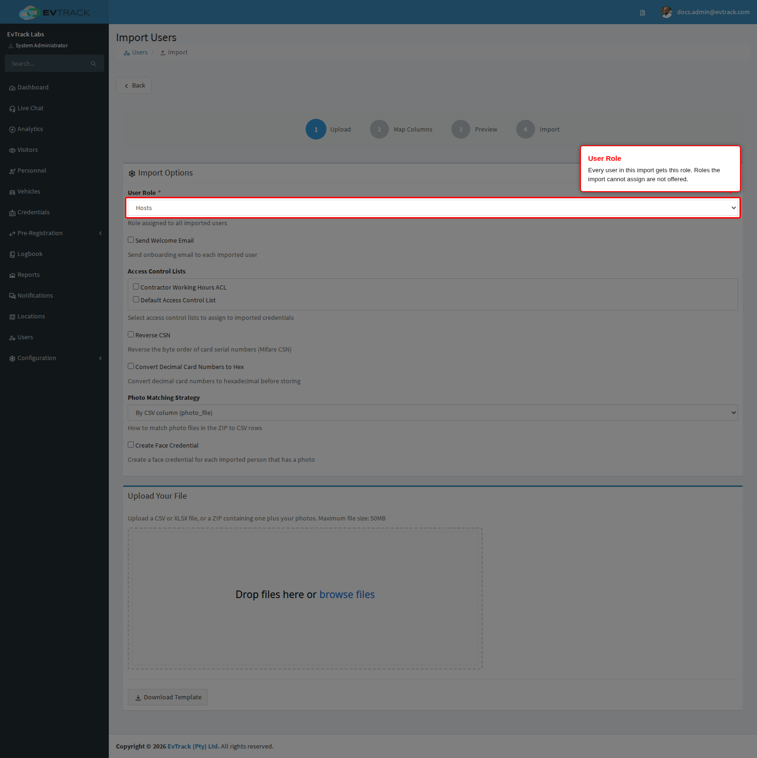Viewport: 757px width, 758px height.
Task: Click the Import breadcrumb upload icon
Action: 163,53
